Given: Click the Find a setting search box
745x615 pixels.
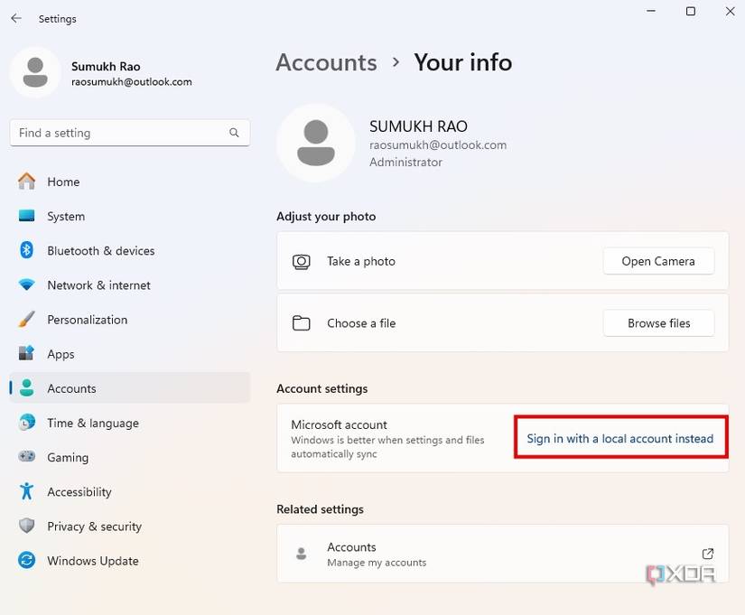Looking at the screenshot, I should (117, 133).
